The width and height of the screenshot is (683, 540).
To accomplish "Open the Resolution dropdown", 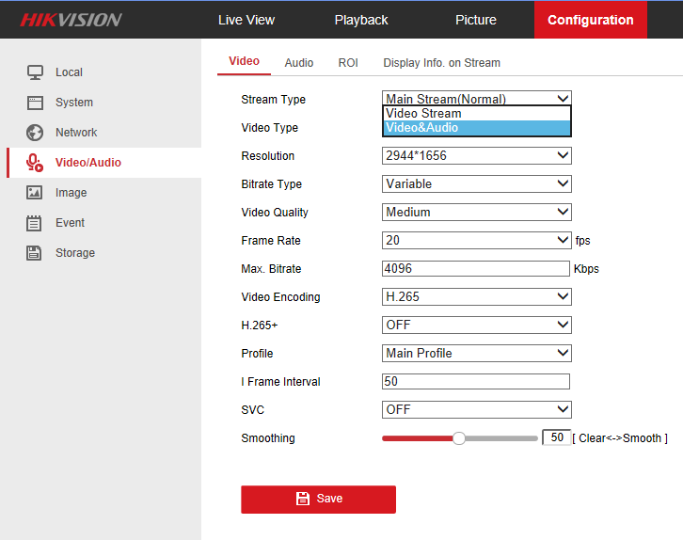I will (476, 156).
